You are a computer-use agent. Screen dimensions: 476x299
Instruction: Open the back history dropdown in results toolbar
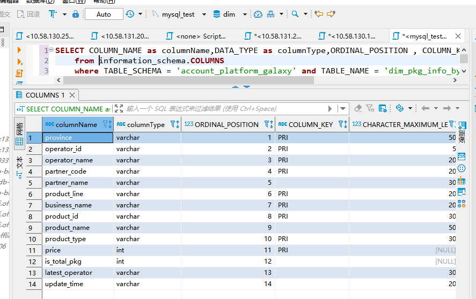point(436,108)
